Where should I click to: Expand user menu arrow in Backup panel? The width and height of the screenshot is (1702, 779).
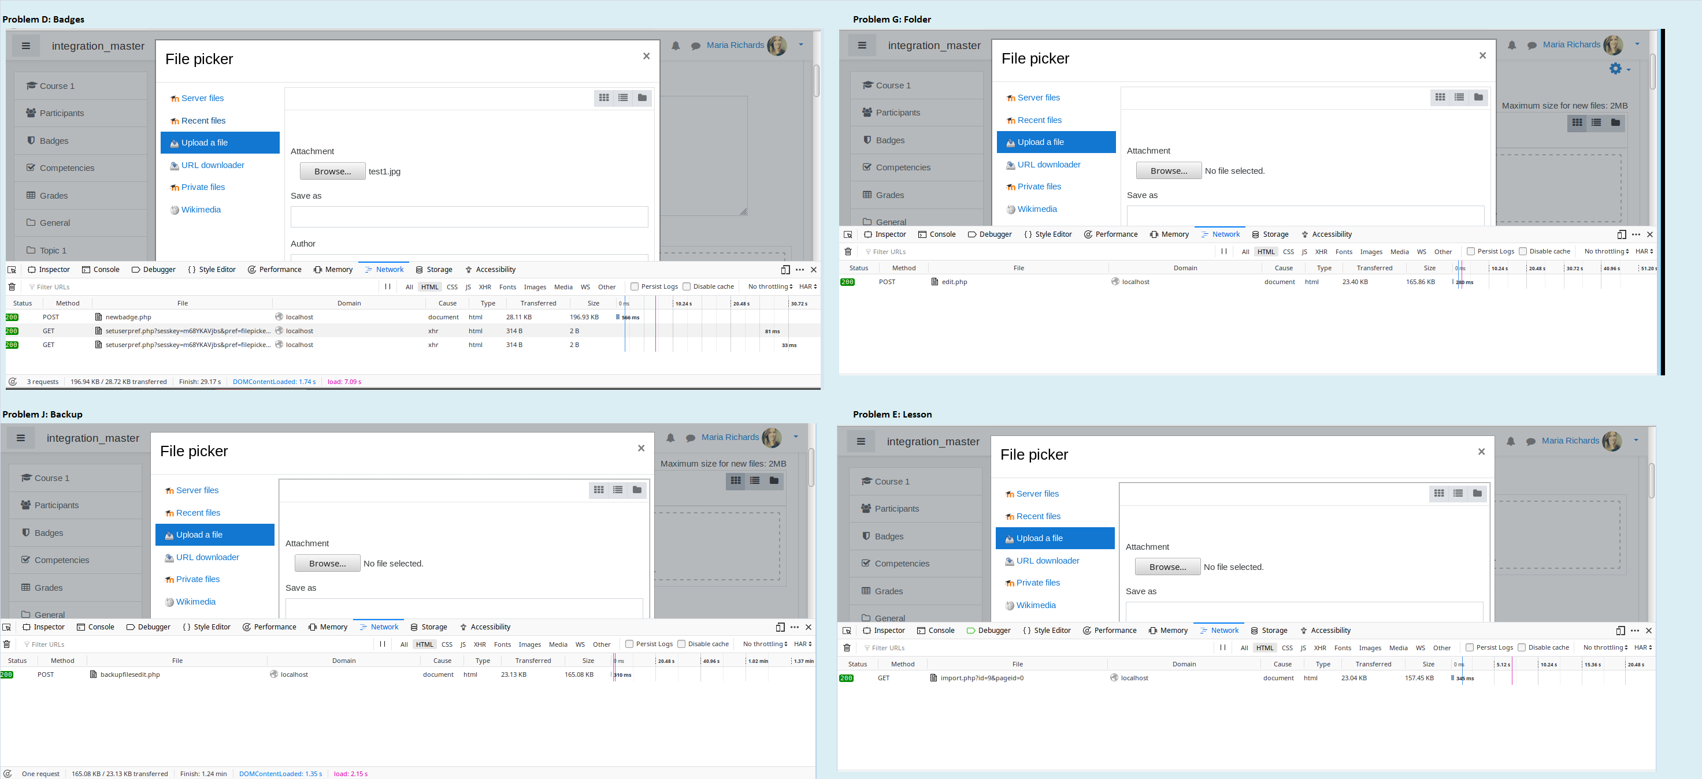point(795,437)
